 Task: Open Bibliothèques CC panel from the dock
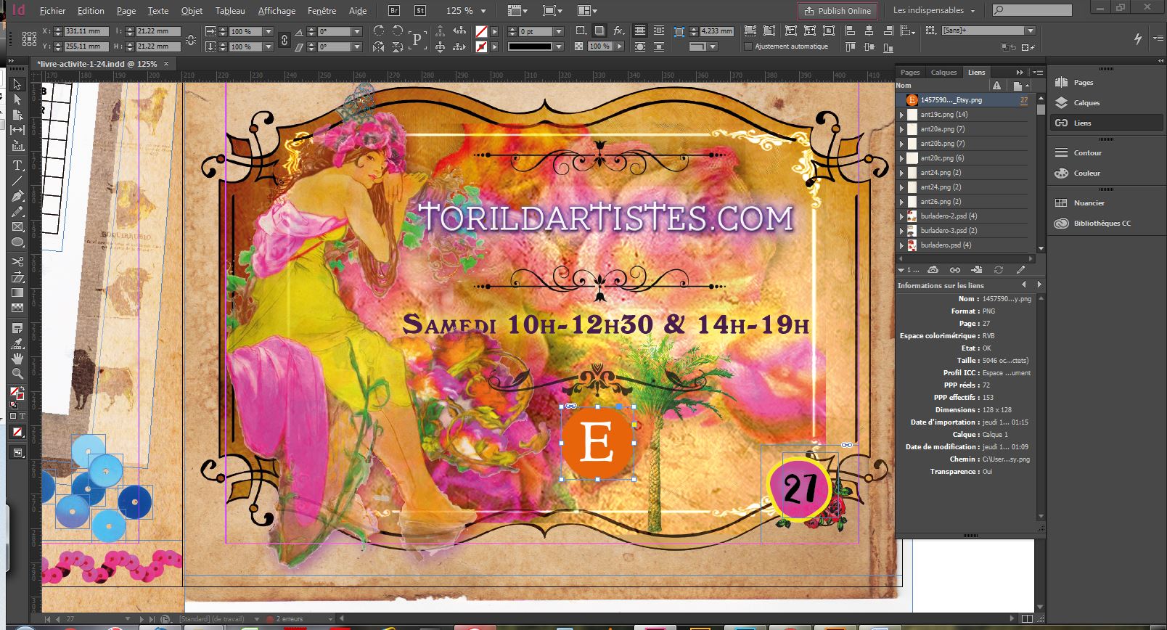(x=1102, y=224)
